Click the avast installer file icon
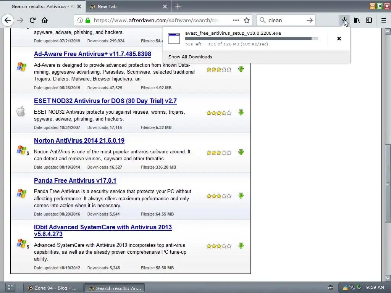This screenshot has width=391, height=293. [x=174, y=39]
